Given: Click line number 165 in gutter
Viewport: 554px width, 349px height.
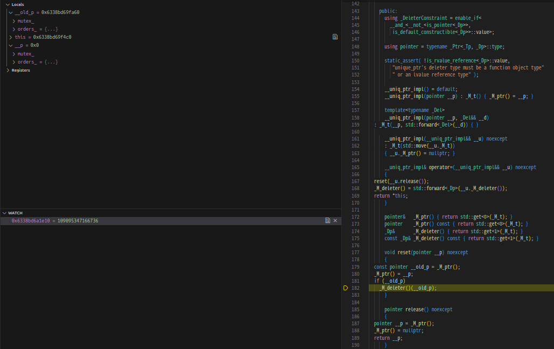Looking at the screenshot, I should [355, 167].
